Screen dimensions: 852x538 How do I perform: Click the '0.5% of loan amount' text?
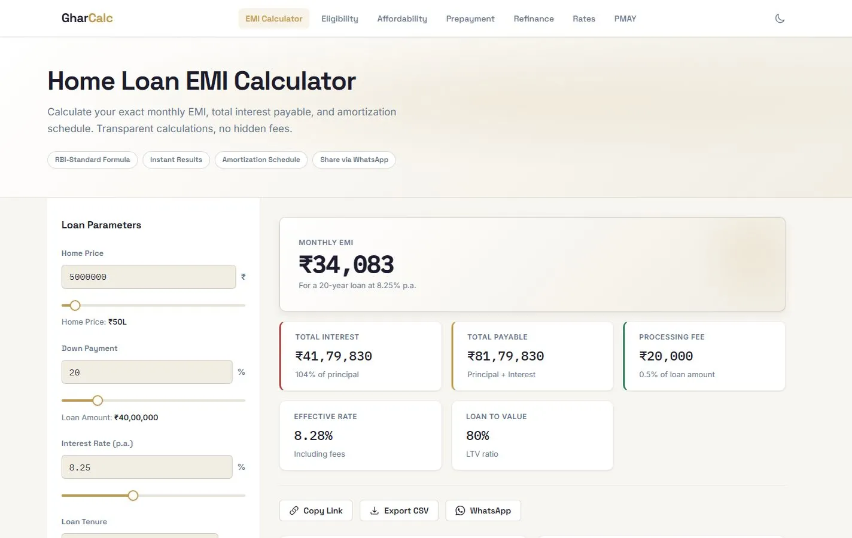(677, 374)
